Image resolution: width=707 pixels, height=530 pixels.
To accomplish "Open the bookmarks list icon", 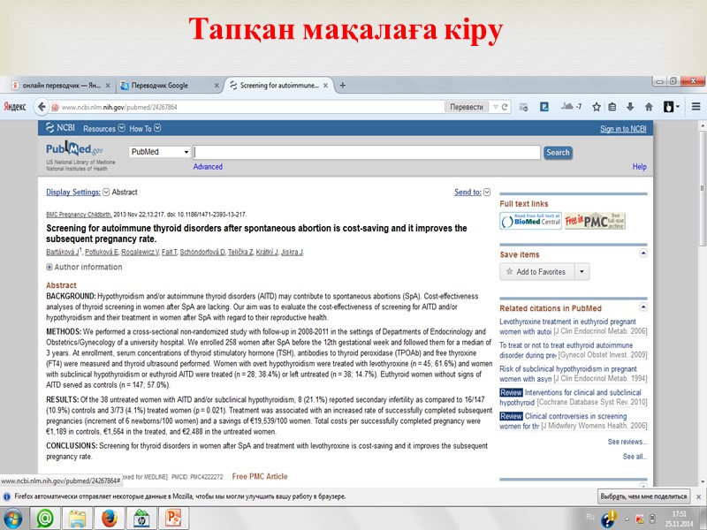I will point(612,107).
